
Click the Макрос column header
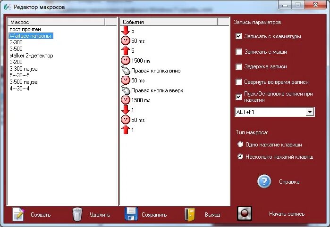pyautogui.click(x=56, y=22)
